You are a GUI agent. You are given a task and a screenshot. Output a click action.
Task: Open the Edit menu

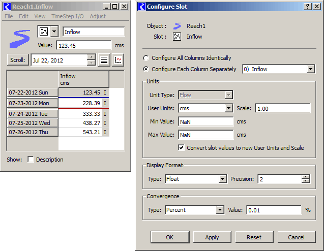coord(23,16)
